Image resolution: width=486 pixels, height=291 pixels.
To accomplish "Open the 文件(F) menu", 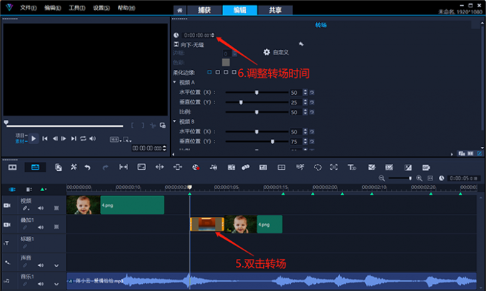I will point(28,7).
